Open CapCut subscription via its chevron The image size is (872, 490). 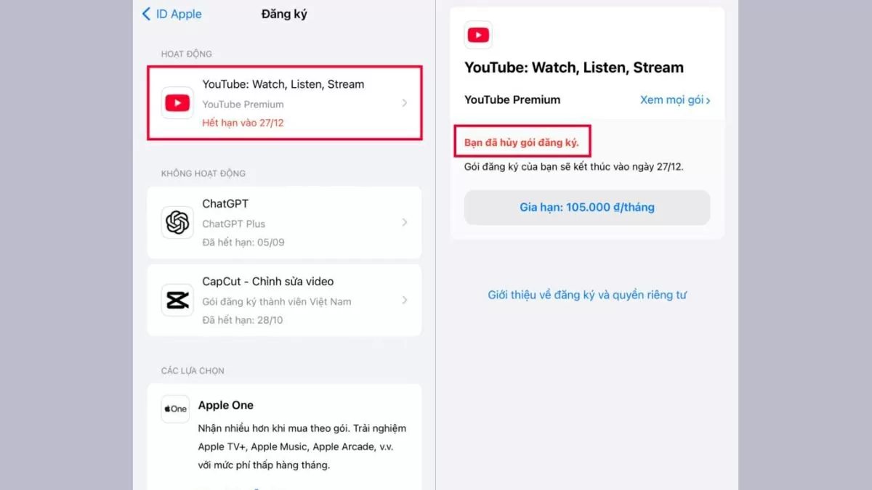tap(405, 300)
